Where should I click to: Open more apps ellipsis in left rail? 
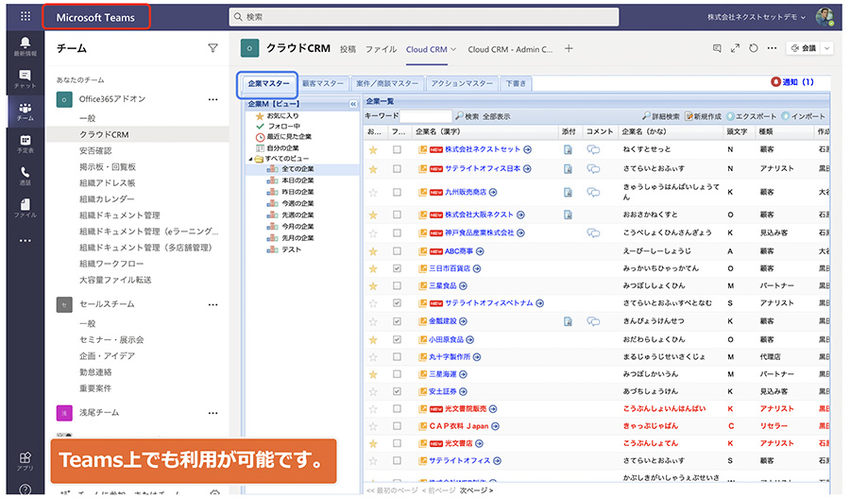(25, 240)
